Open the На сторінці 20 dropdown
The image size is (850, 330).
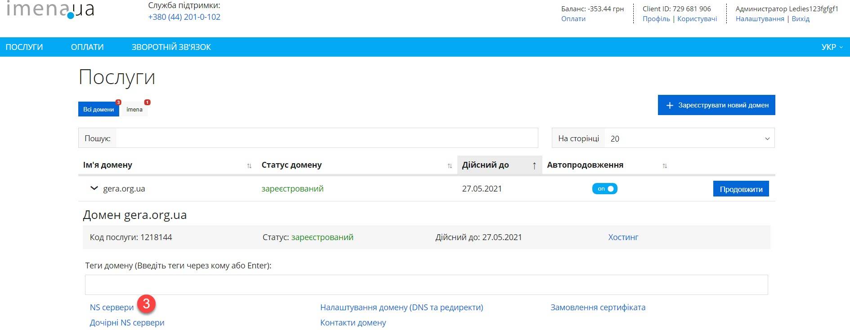pyautogui.click(x=689, y=138)
